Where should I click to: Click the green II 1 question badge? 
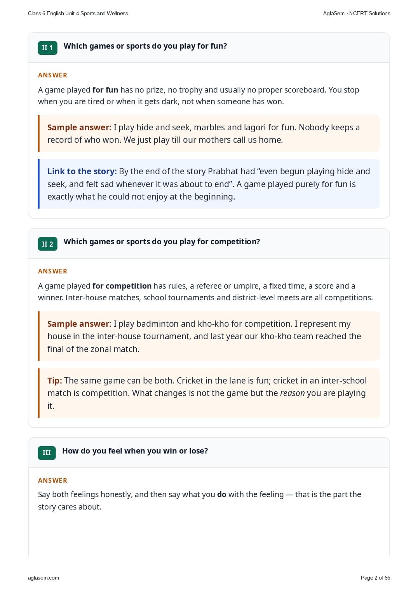point(47,48)
